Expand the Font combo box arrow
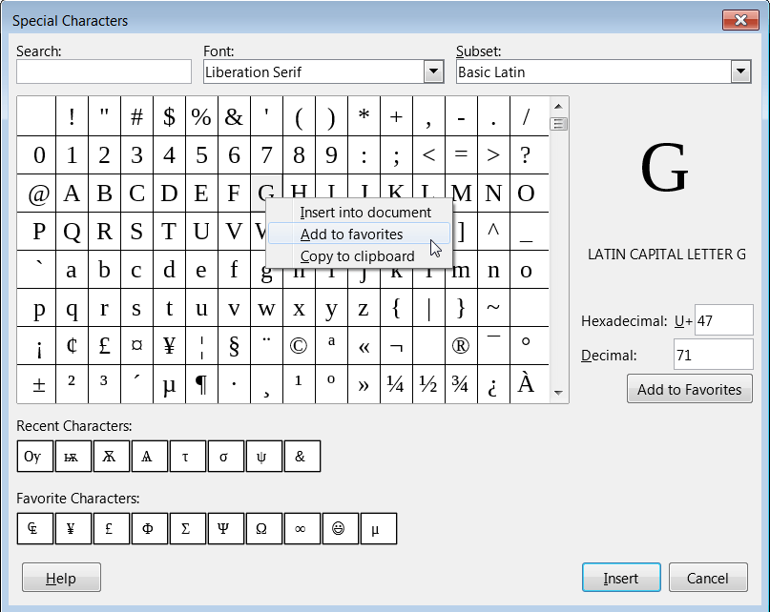Screen dimensions: 770x612 [x=433, y=71]
